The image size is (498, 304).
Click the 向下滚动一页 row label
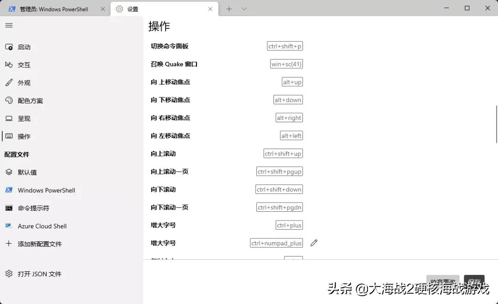(x=170, y=207)
